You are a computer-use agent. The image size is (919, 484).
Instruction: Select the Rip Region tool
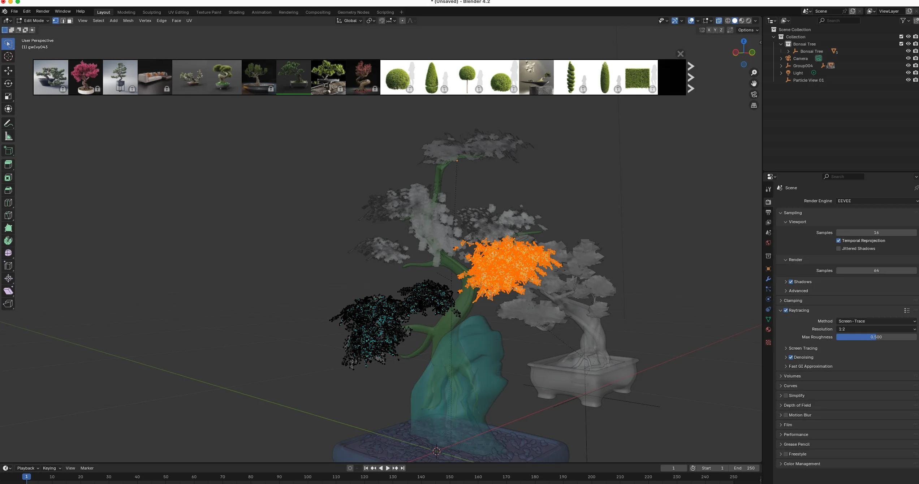[x=8, y=304]
